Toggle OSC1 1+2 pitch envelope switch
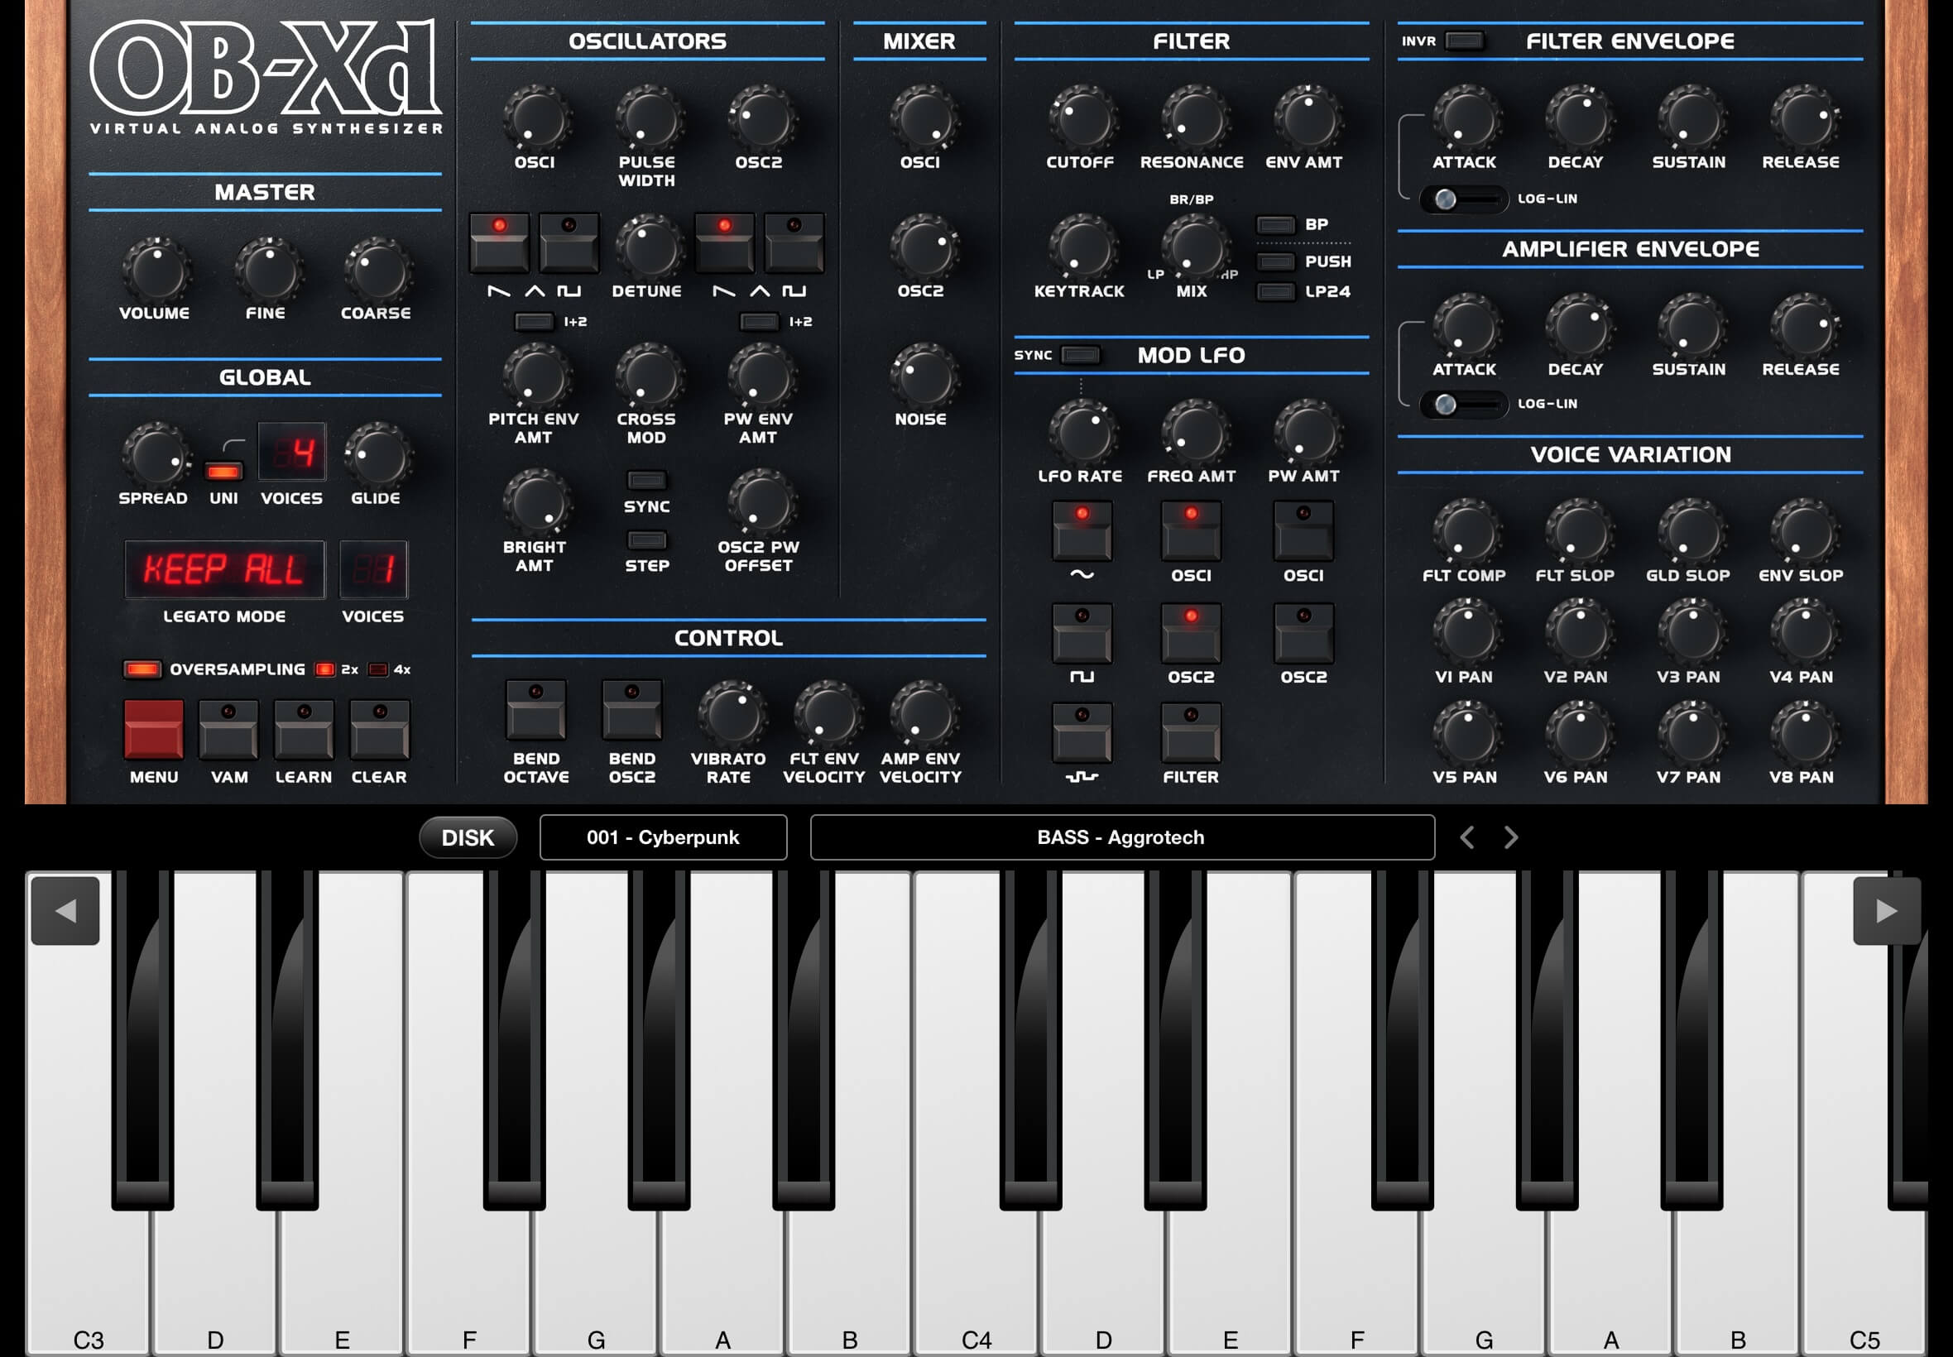Screen dimensions: 1953x1357 (534, 321)
